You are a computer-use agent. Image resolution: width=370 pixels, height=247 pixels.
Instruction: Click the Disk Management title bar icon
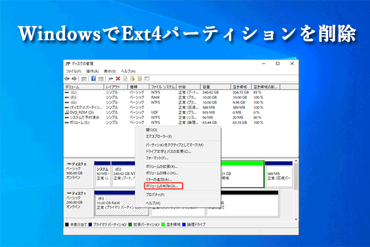click(x=68, y=64)
